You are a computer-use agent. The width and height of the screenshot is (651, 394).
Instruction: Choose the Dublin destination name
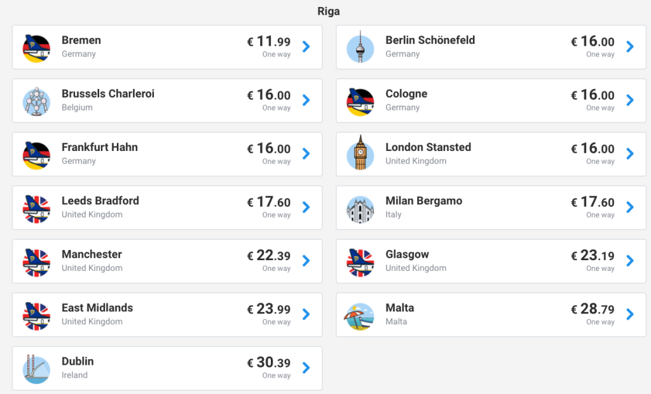78,362
